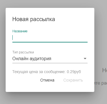Viewport: 107px width, 104px height.
Task: Click the dropdown arrow next to Онлайн аудитория
Action: pos(85,59)
